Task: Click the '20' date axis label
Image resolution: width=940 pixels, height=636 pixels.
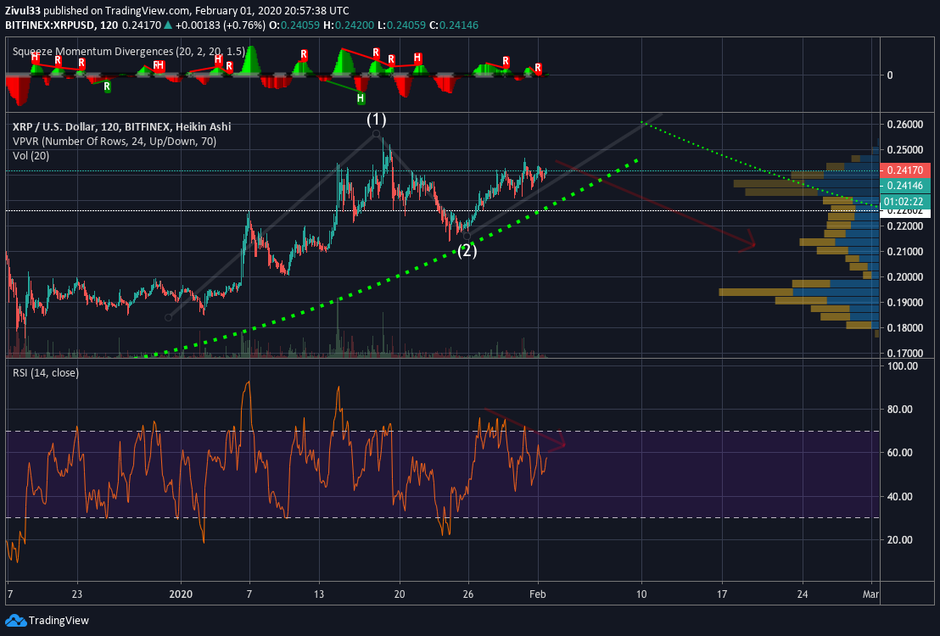Action: click(400, 594)
